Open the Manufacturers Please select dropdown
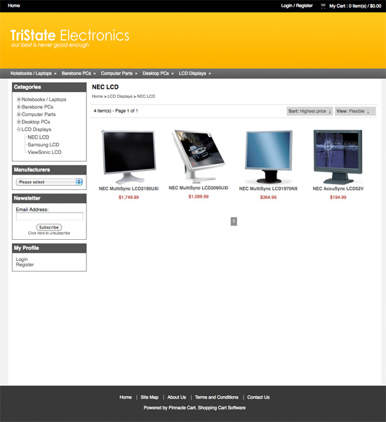Screen dimensions: 386x422 click(x=49, y=182)
